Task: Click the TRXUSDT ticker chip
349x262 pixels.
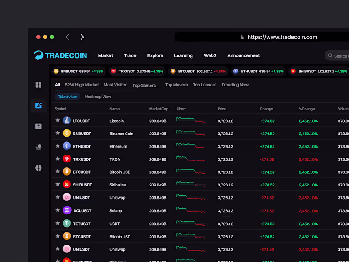Action: coord(137,71)
